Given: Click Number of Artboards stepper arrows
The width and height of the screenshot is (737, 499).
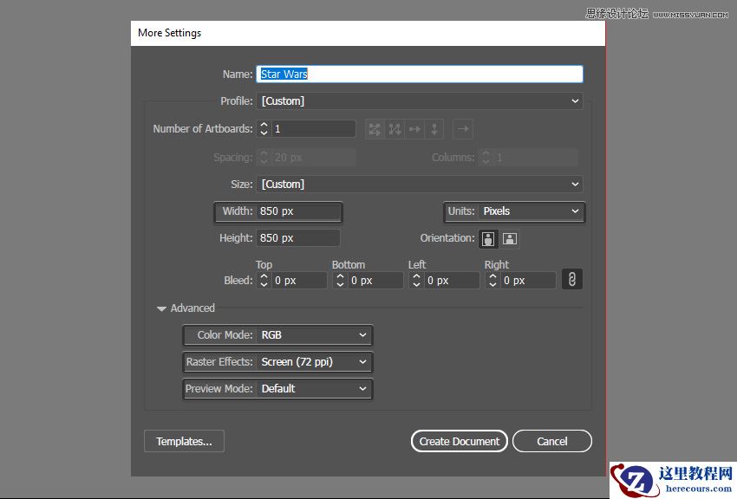Looking at the screenshot, I should [264, 129].
